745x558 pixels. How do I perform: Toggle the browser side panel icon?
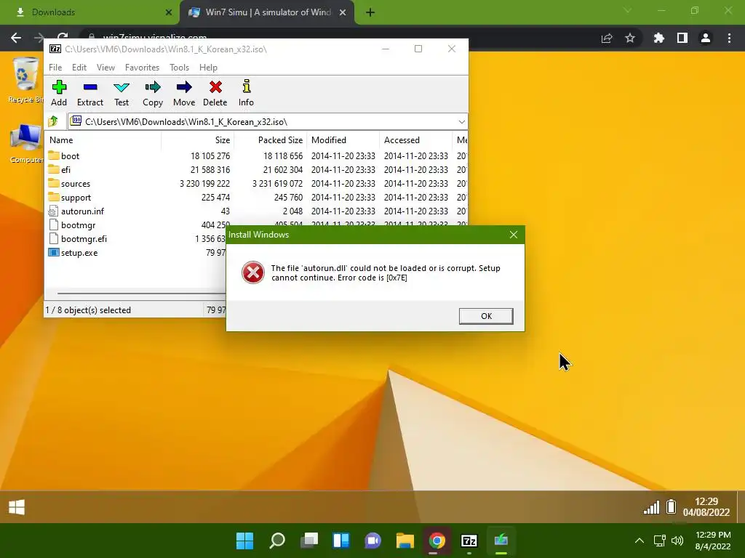tap(682, 38)
